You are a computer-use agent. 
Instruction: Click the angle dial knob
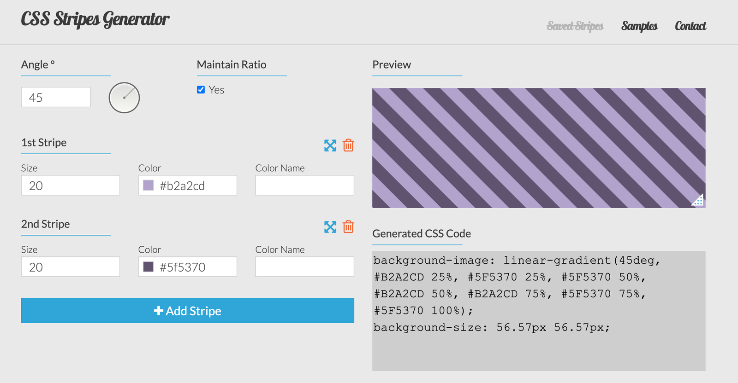click(124, 98)
